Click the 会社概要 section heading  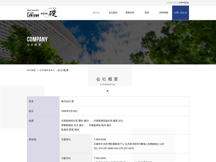pos(107,79)
